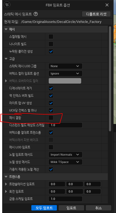This screenshot has height=213, width=116.
Task: Uncheck 역 인덱스 버퍼 빌드
Action: (51, 96)
